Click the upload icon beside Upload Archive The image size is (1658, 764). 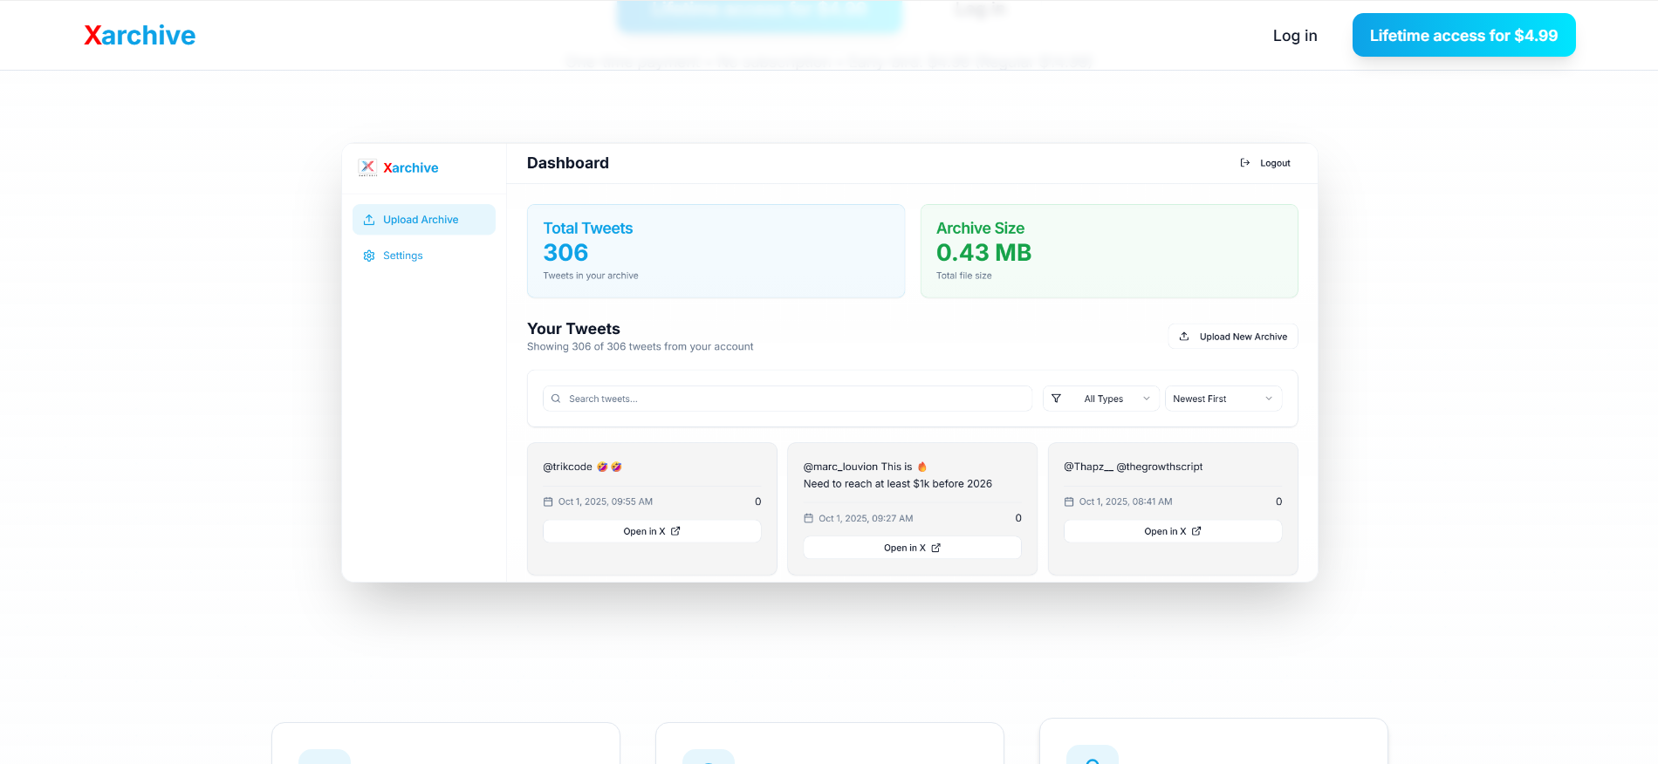369,220
